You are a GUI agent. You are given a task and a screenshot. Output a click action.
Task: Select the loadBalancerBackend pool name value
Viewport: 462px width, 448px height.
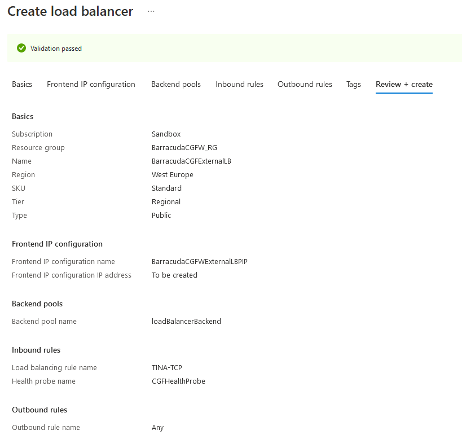[x=186, y=321]
